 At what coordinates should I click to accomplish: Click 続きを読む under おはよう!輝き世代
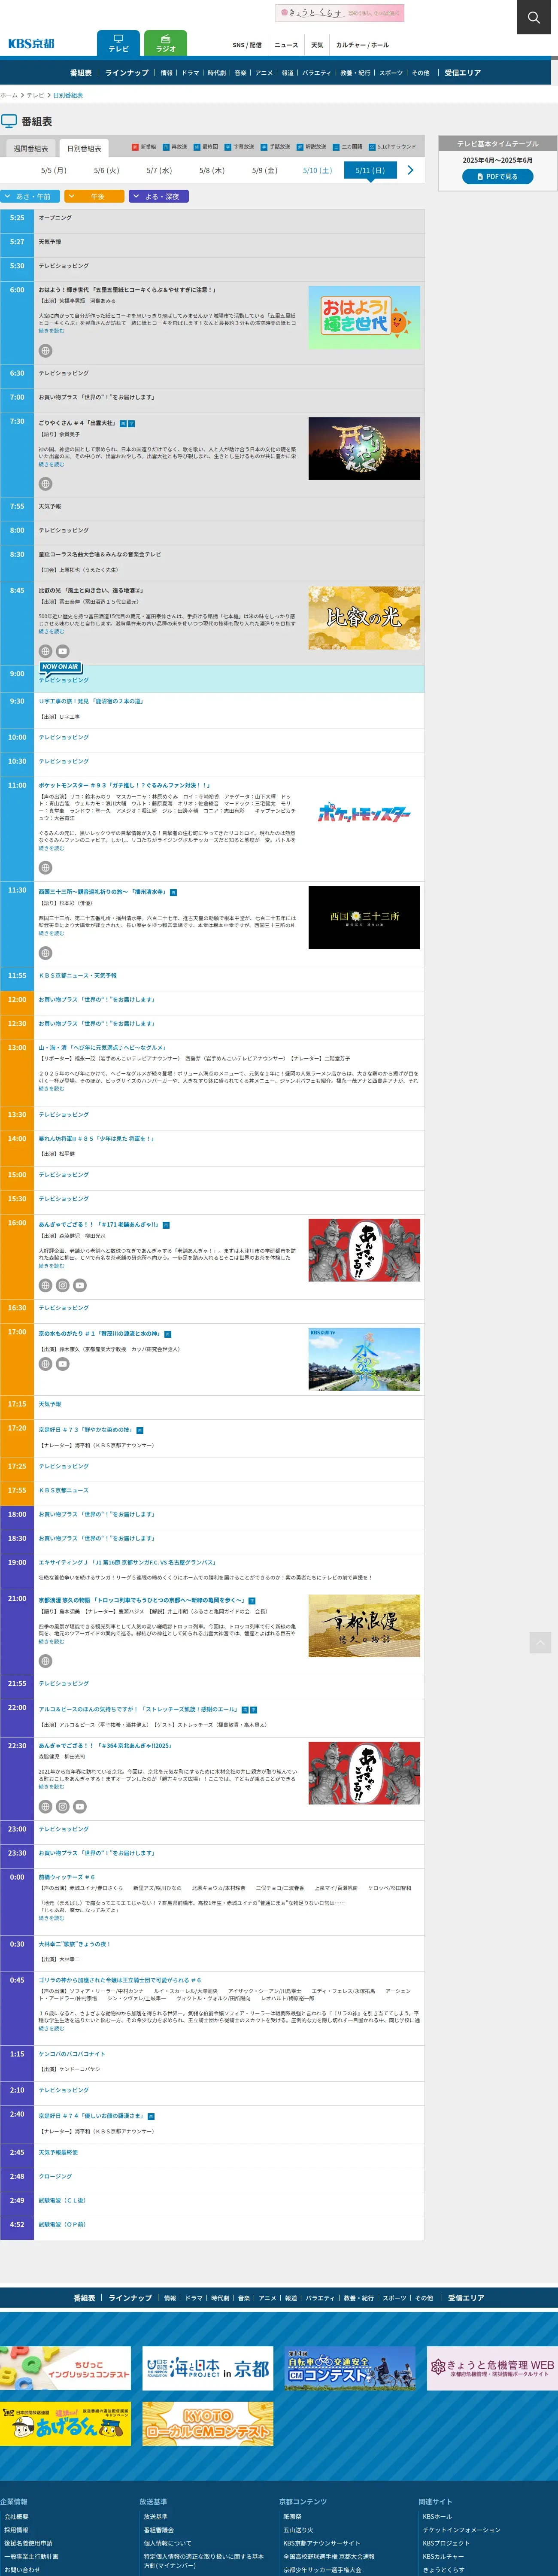click(x=51, y=331)
